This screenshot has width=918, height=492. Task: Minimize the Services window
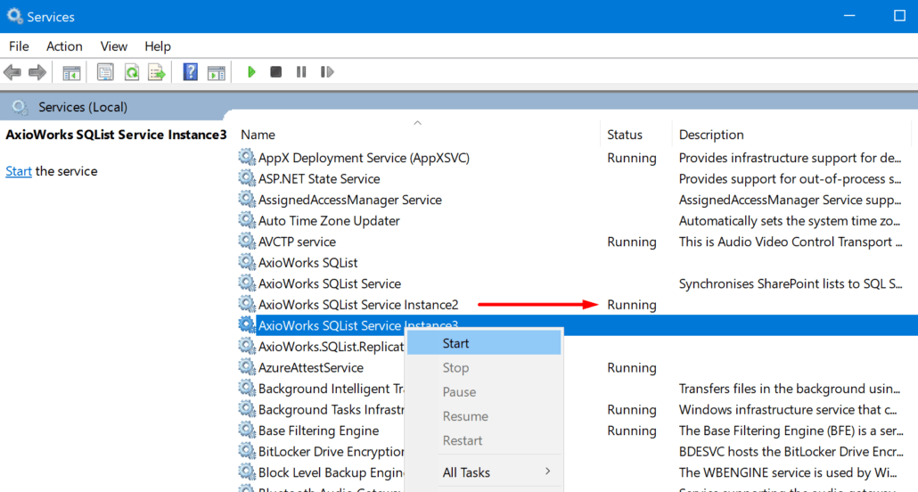pyautogui.click(x=849, y=16)
